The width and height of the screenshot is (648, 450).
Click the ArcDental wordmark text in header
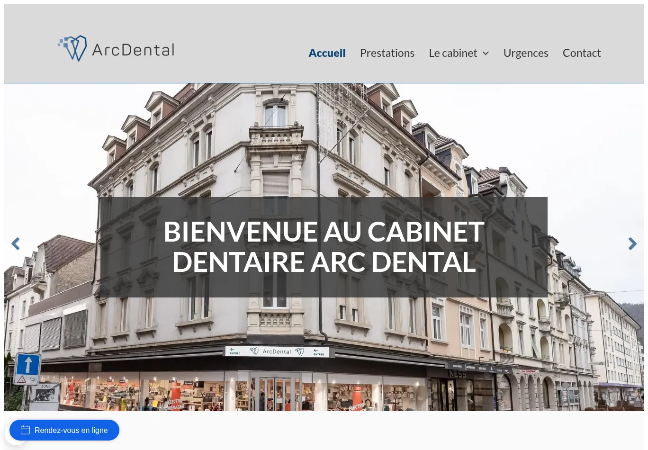[x=133, y=50]
